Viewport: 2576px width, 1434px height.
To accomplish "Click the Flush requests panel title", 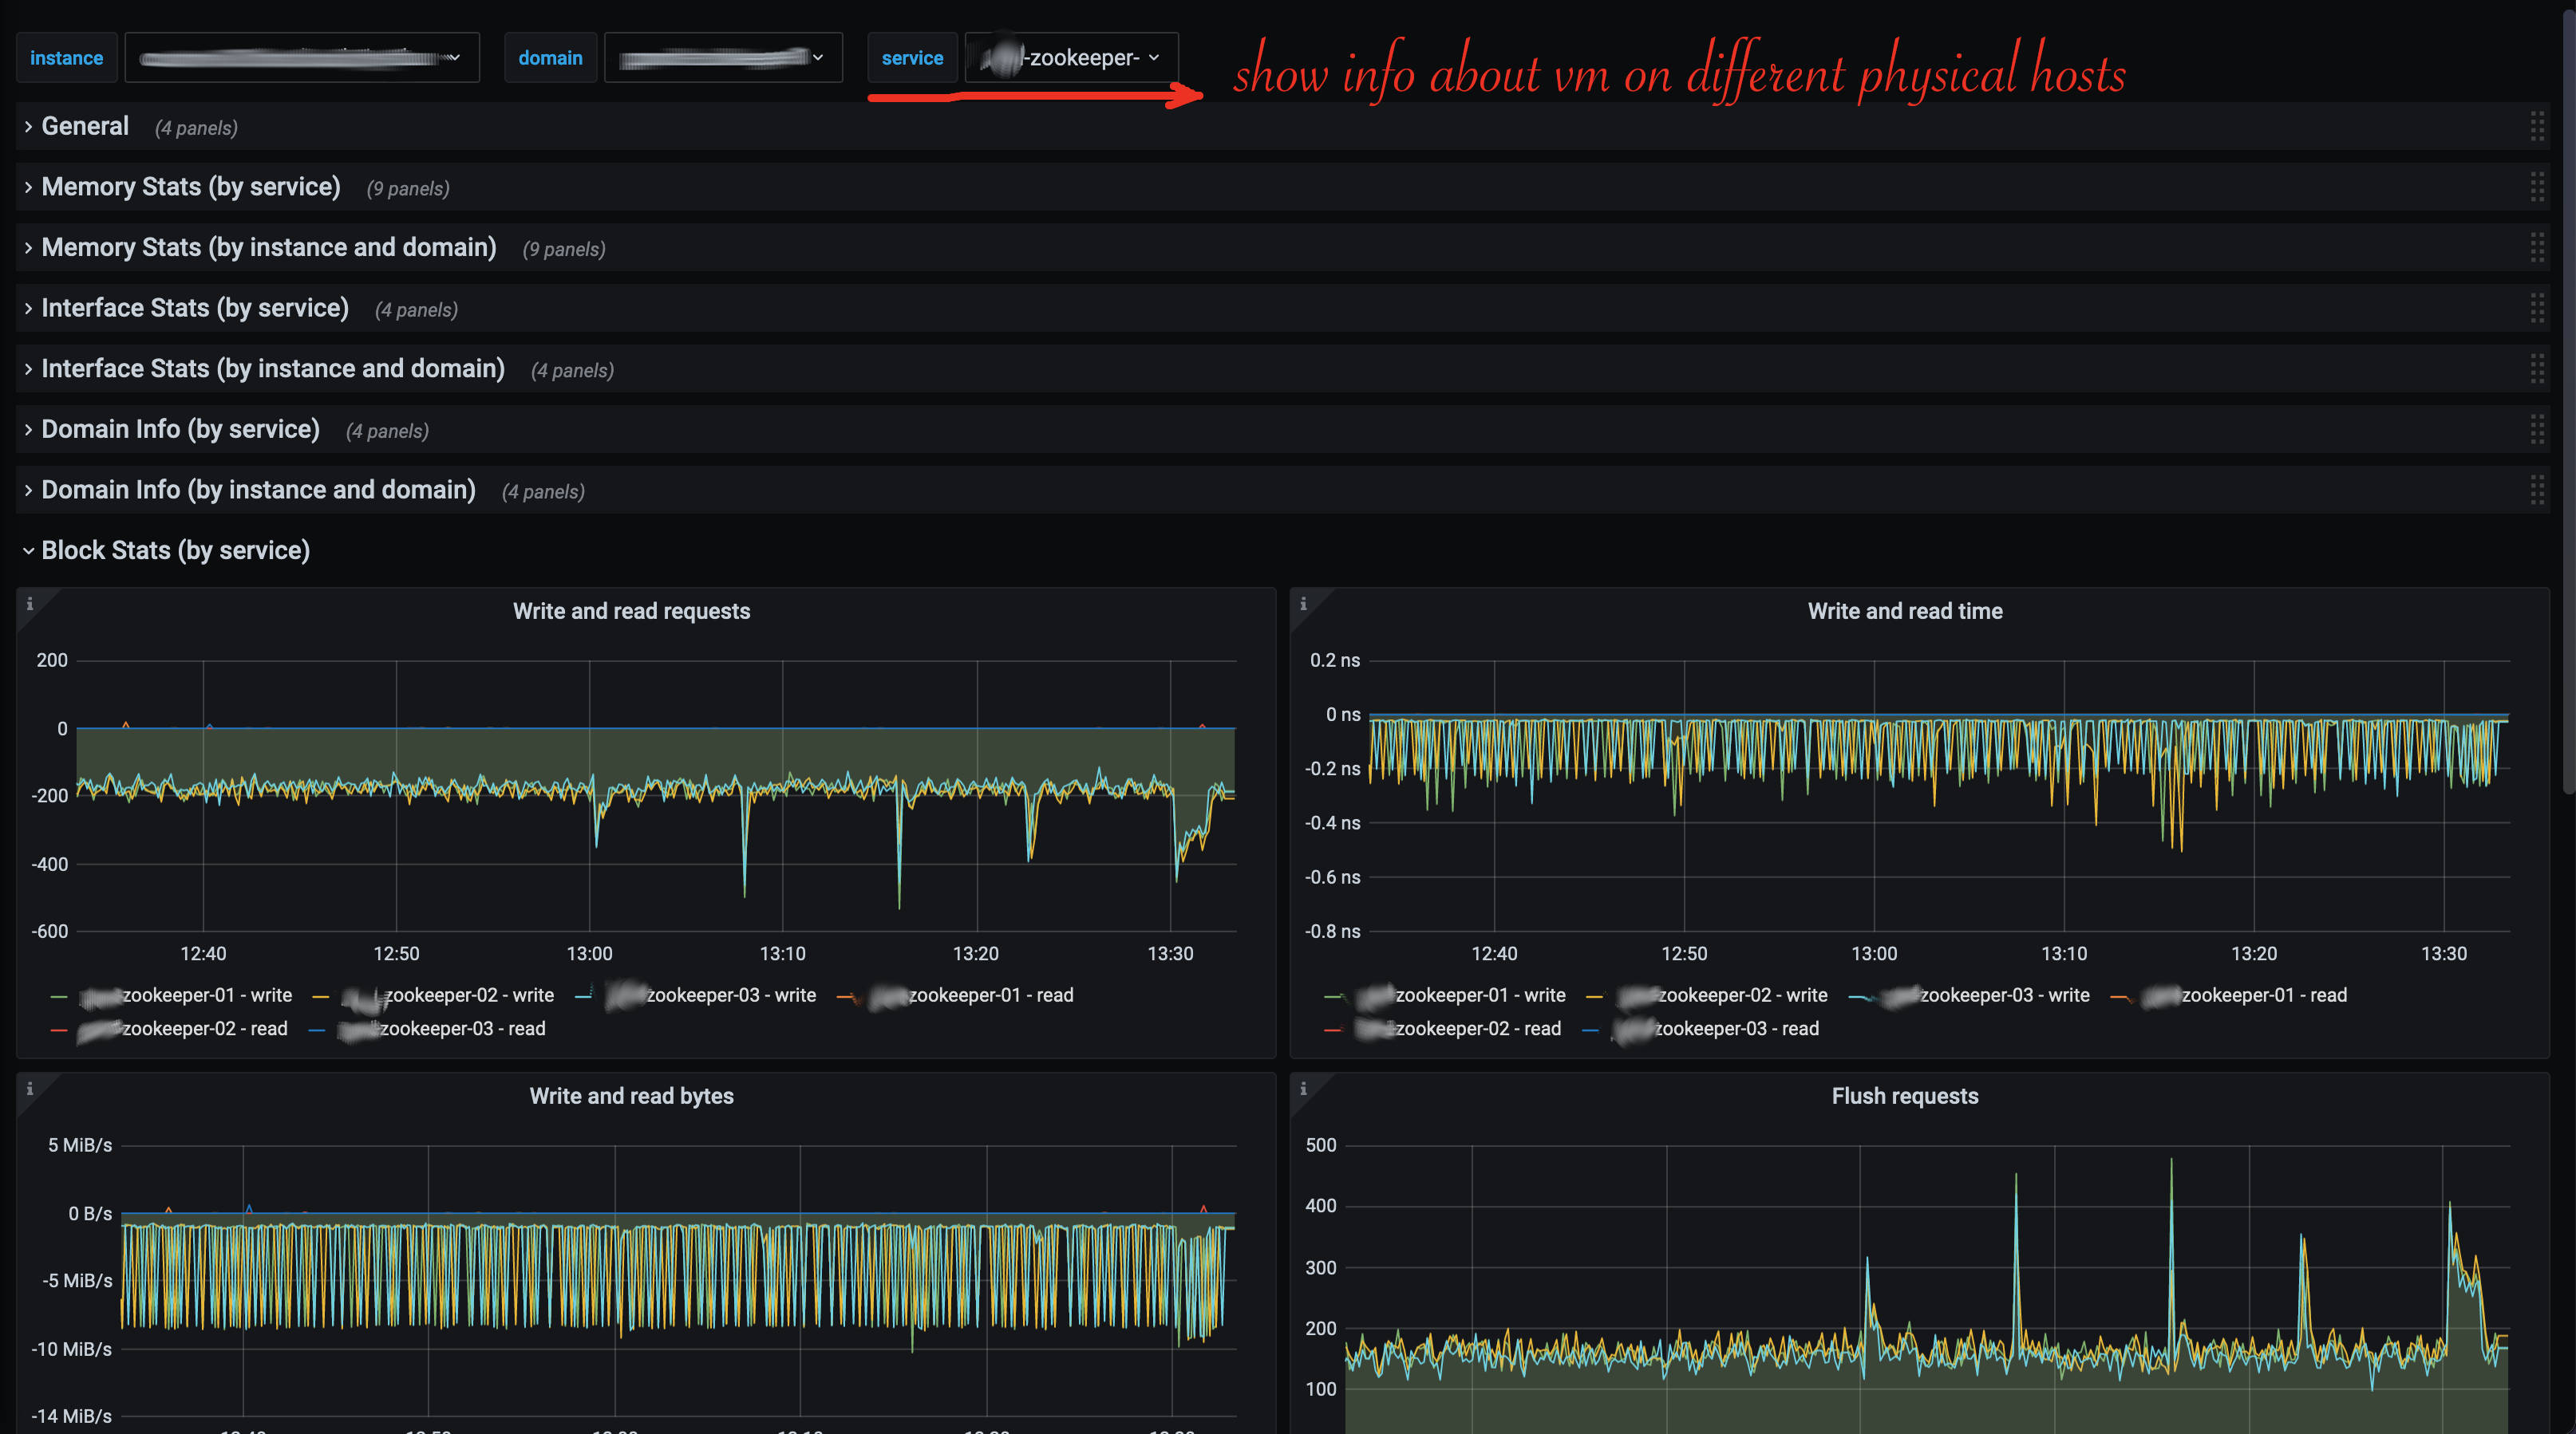I will (x=1904, y=1096).
